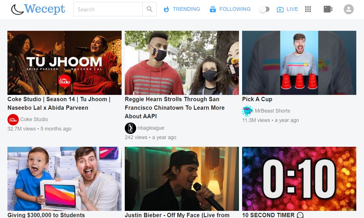Image resolution: width=364 pixels, height=218 pixels.
Task: Click the 10 SECOND TIMER title
Action: 273,215
